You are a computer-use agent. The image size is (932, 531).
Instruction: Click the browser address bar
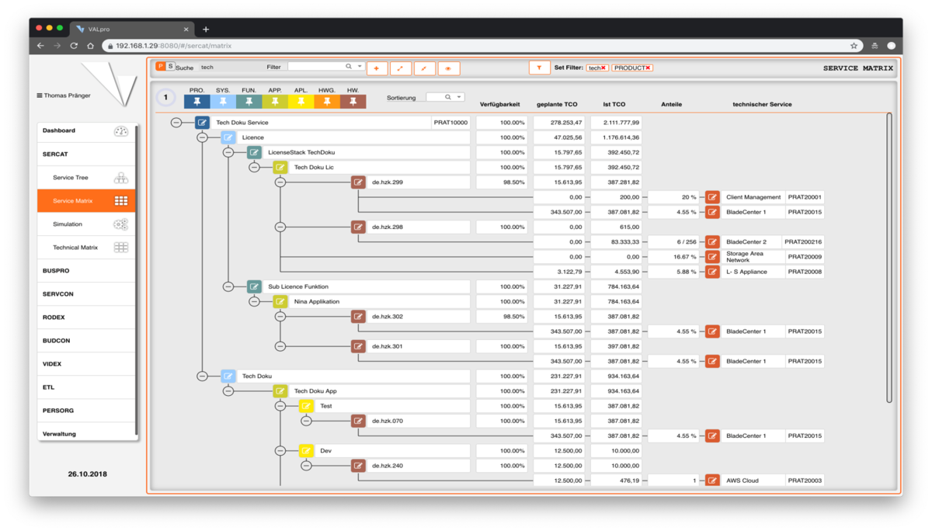pos(482,46)
